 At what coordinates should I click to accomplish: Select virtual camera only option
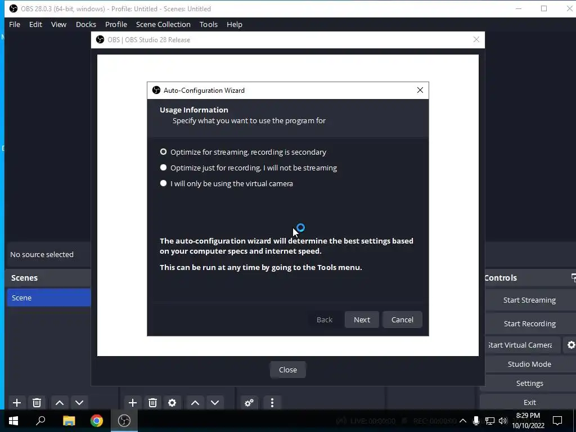[226, 184]
